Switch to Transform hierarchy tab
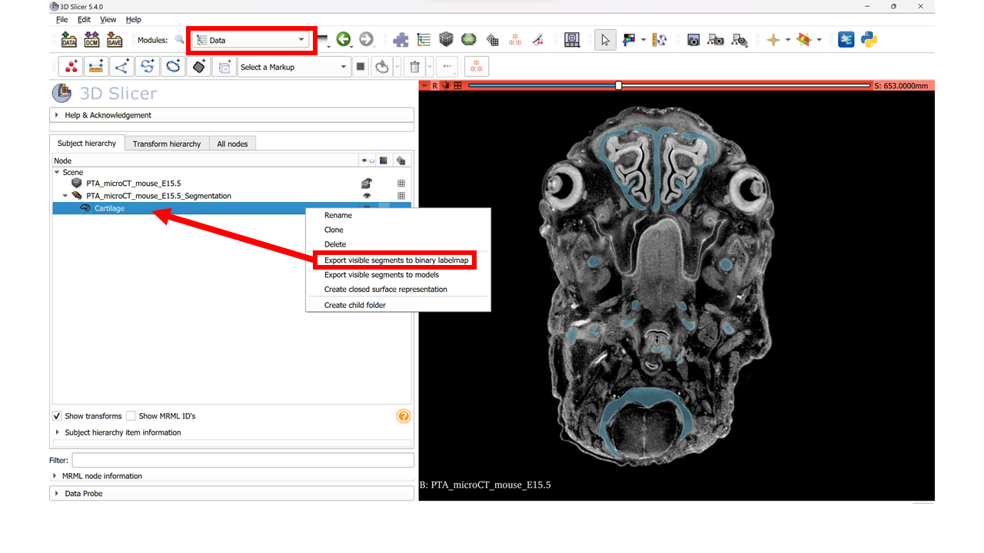This screenshot has width=984, height=553. click(166, 144)
